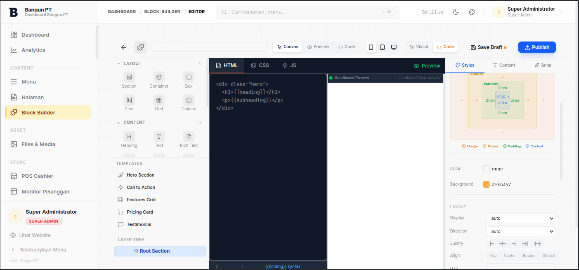Click the back arrow in editor toolbar
The height and width of the screenshot is (270, 579).
pyautogui.click(x=123, y=47)
